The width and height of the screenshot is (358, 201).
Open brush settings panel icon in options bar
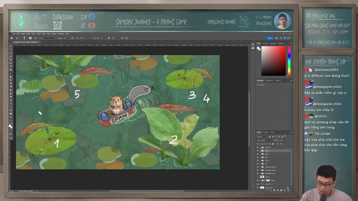[30, 38]
